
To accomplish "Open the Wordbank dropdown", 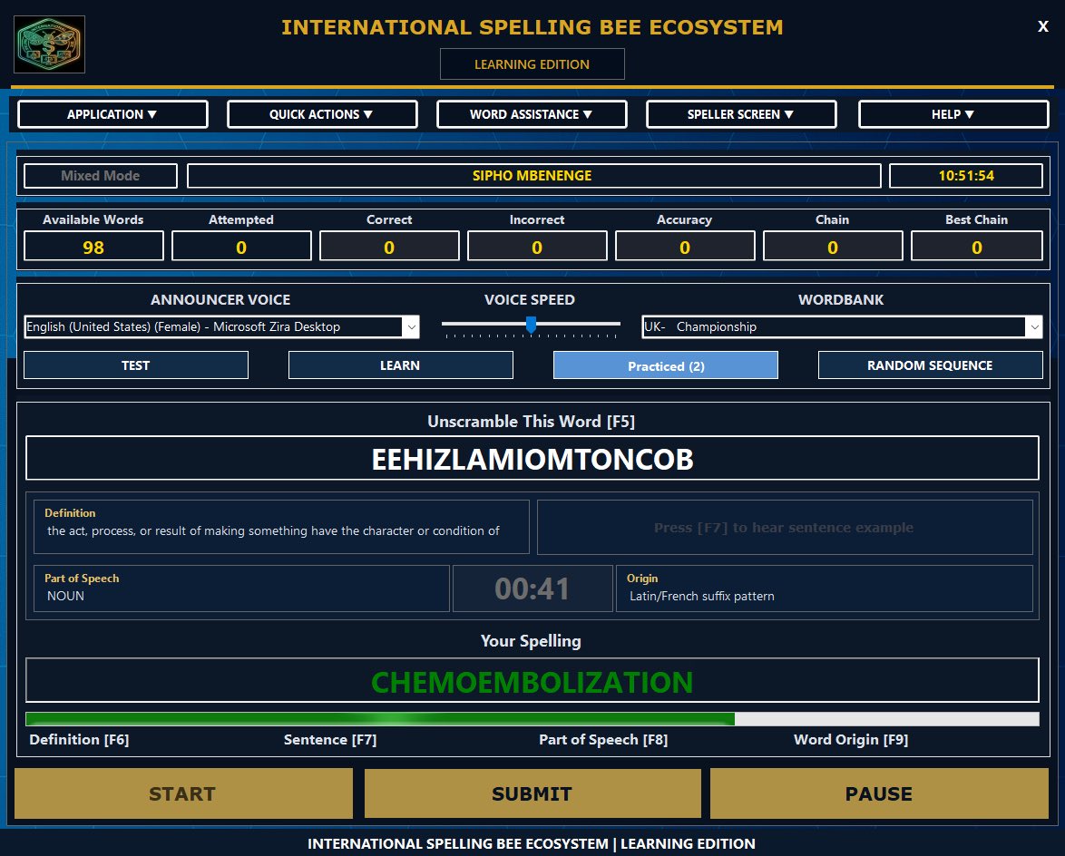I will [x=842, y=326].
